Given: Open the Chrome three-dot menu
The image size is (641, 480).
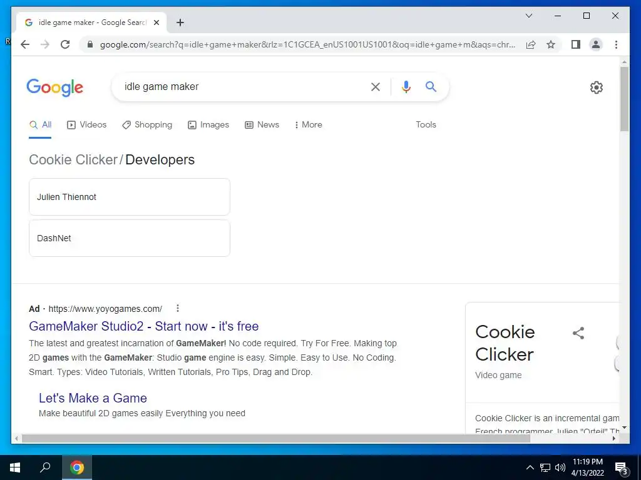Looking at the screenshot, I should click(616, 44).
